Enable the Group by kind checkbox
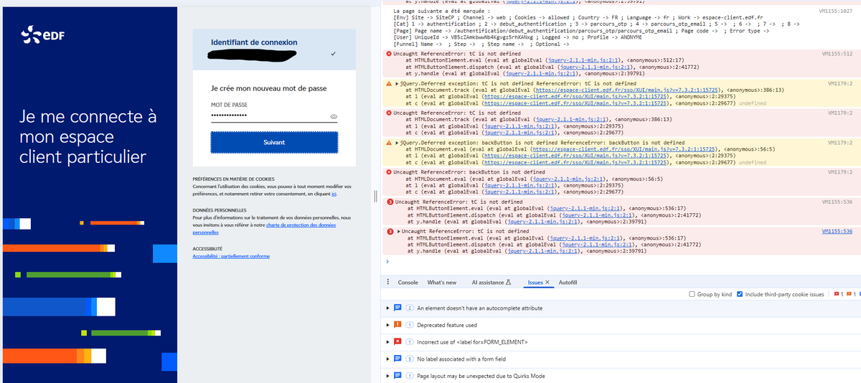The width and height of the screenshot is (861, 383). click(692, 294)
